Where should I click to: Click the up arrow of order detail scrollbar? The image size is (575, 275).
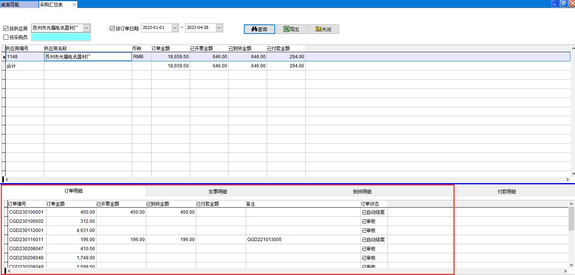(571, 204)
